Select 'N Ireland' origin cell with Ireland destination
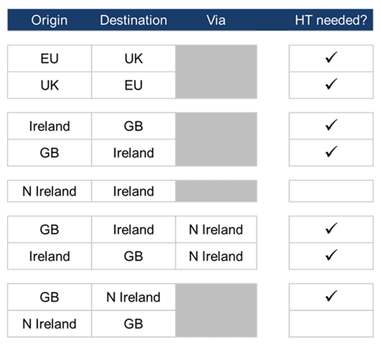The height and width of the screenshot is (346, 381). coord(50,191)
